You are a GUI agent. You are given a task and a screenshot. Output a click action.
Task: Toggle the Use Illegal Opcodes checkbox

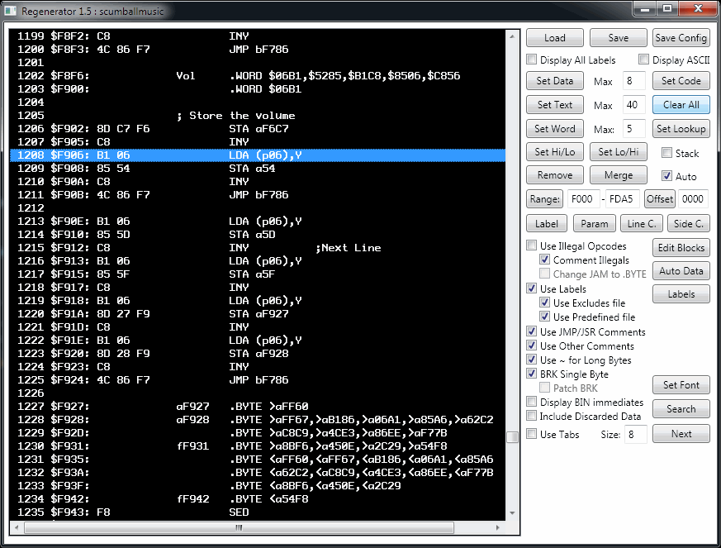(x=533, y=246)
